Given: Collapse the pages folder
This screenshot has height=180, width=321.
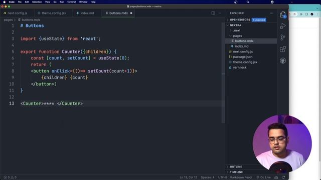Looking at the screenshot, I should [237, 35].
